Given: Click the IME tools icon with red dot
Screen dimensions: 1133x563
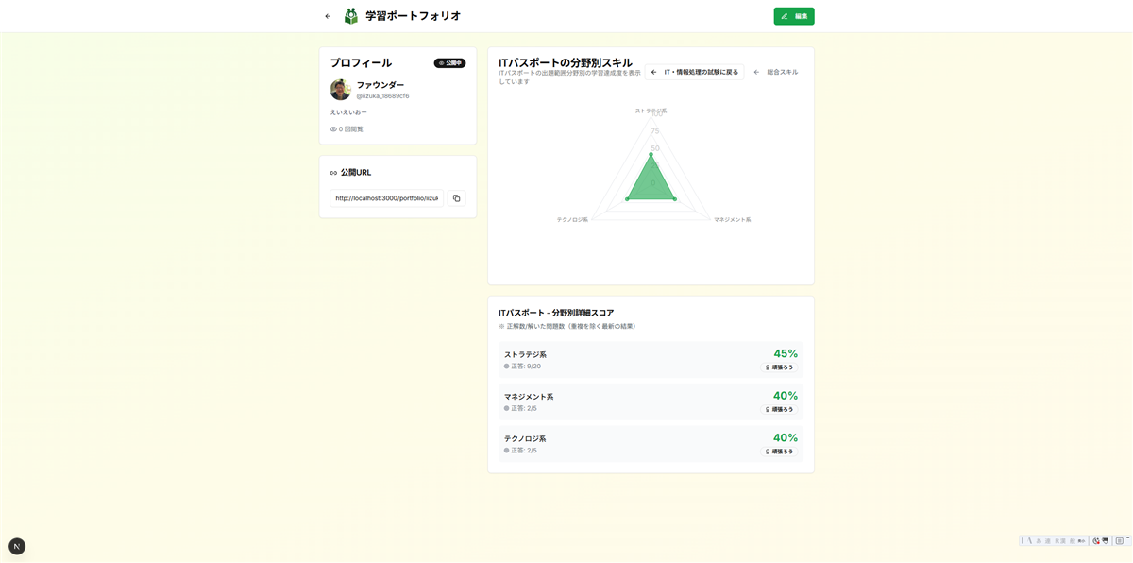Looking at the screenshot, I should (1095, 541).
